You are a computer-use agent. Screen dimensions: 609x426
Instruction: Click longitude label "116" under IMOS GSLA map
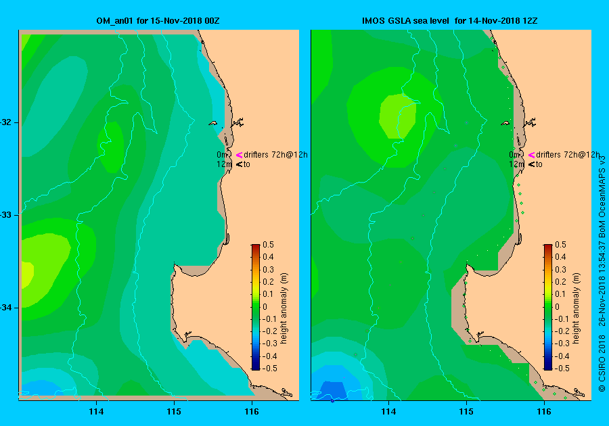[x=544, y=412]
